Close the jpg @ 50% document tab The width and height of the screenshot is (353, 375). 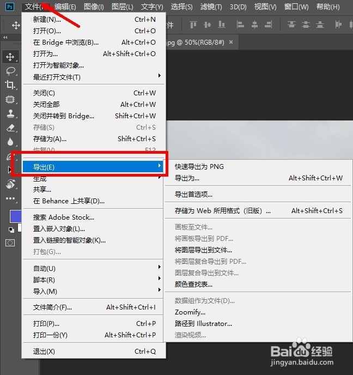(x=231, y=42)
